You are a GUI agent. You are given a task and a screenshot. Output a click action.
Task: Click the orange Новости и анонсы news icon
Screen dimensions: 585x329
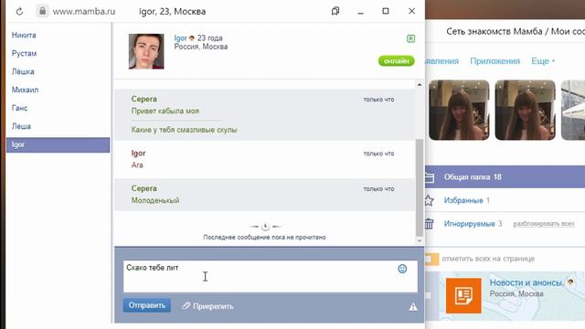(x=463, y=296)
